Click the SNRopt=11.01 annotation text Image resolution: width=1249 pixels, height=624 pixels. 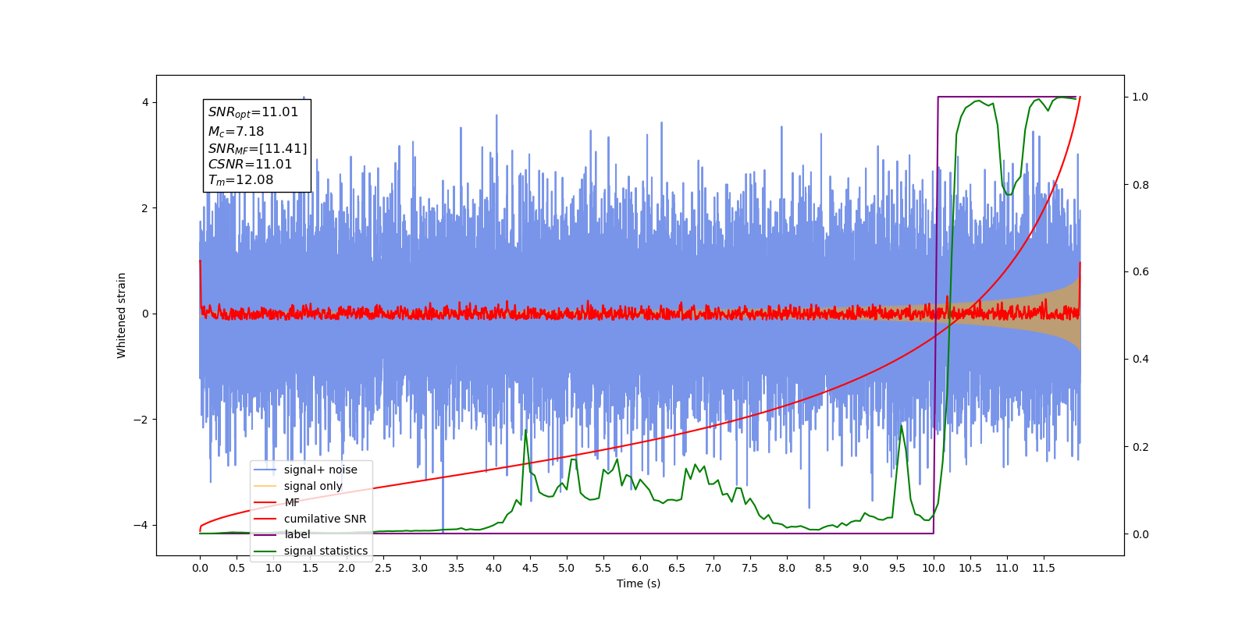(x=253, y=112)
